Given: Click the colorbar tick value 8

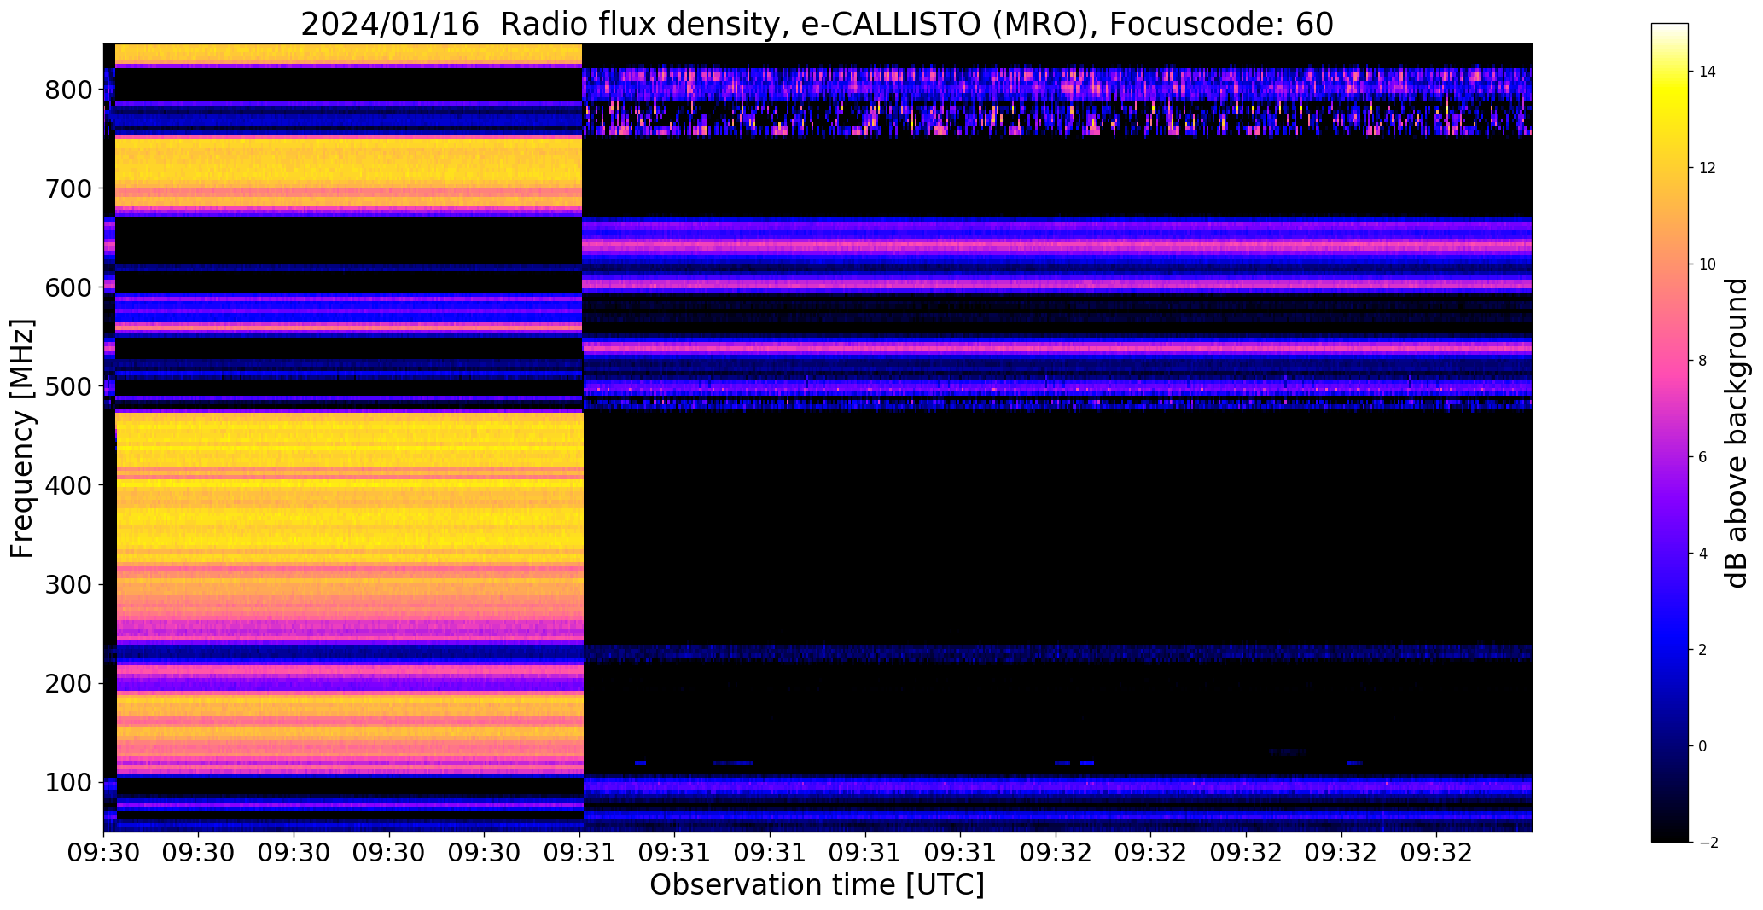Looking at the screenshot, I should click(1702, 361).
